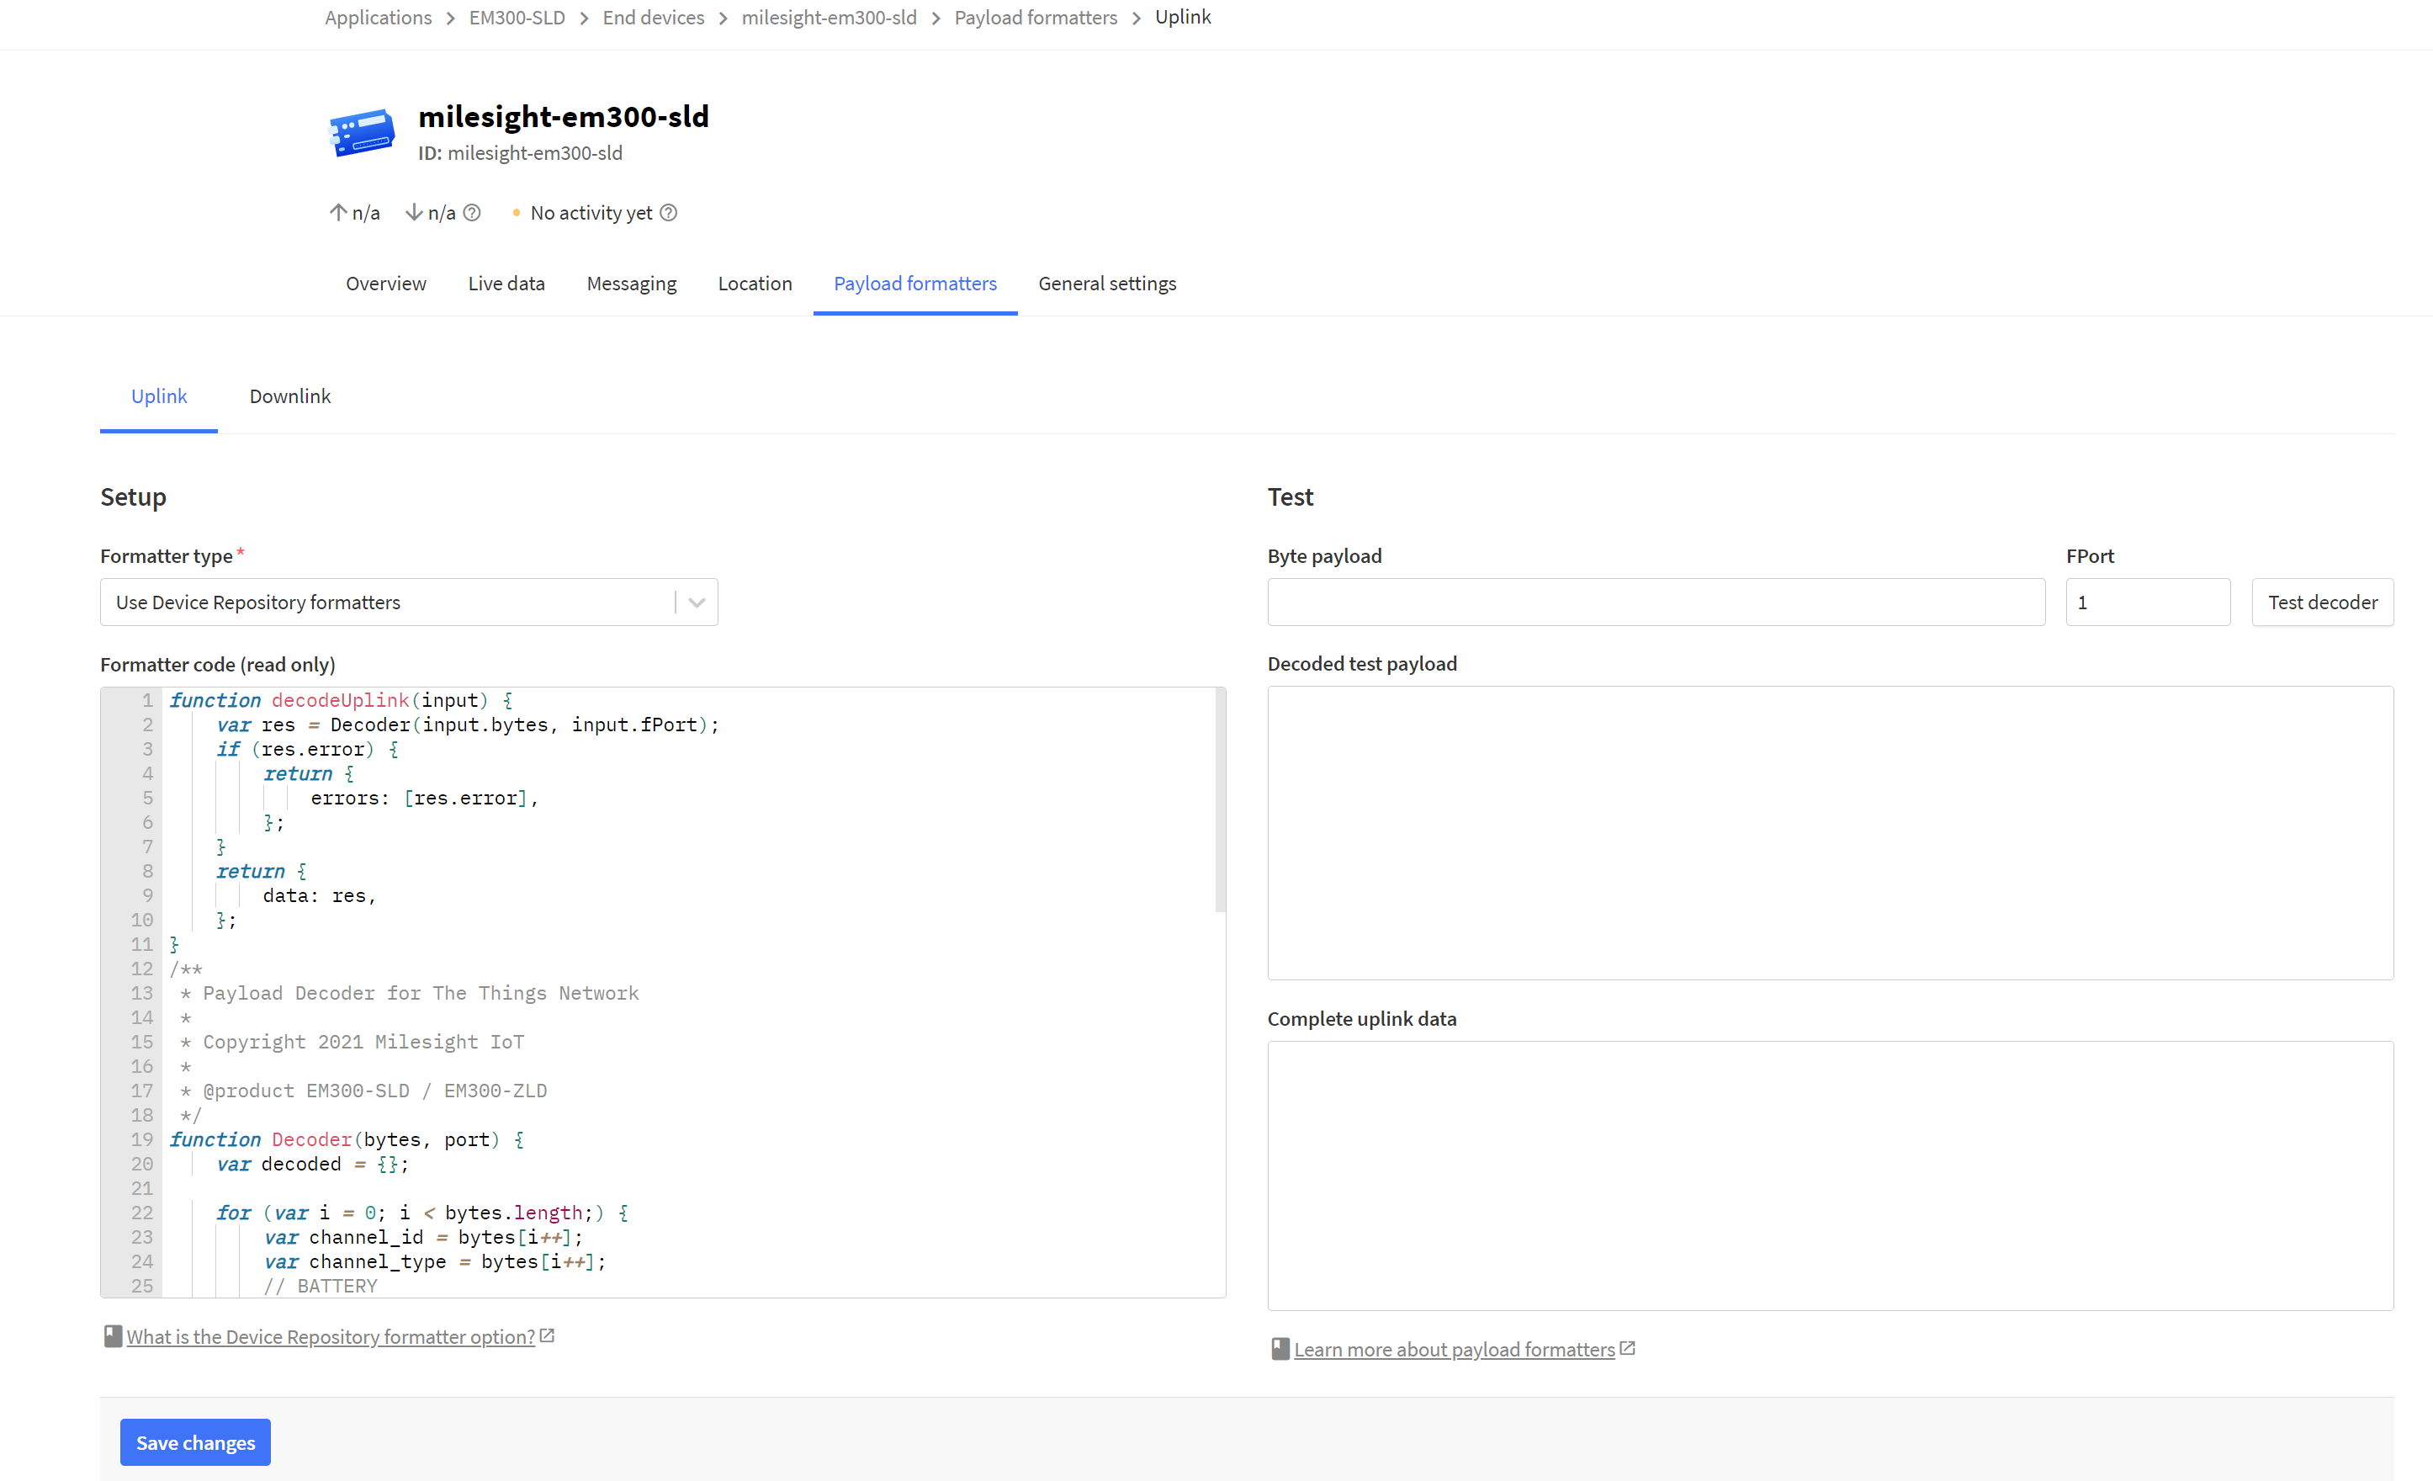The image size is (2433, 1481).
Task: Click code line 'function decodeUplink(input) {'
Action: click(342, 700)
